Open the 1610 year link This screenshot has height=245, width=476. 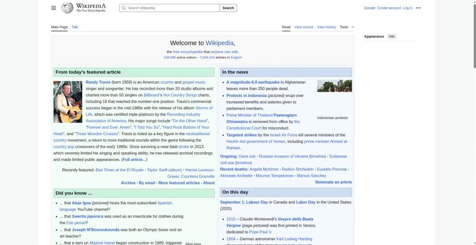coord(231,219)
